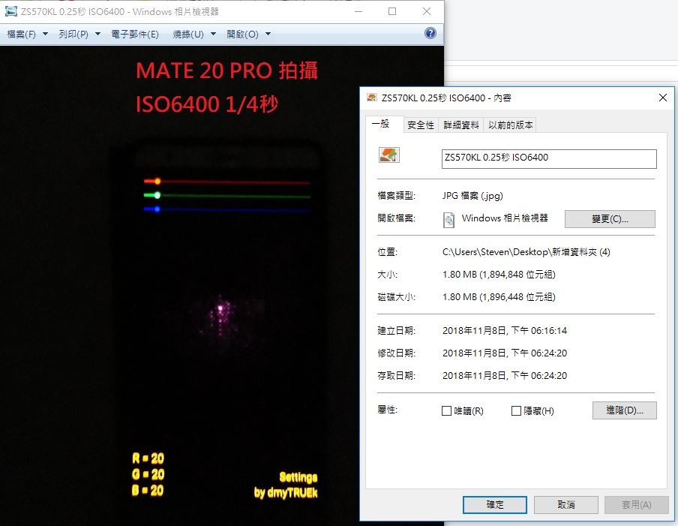Click the blue slider handle in the photo

157,209
